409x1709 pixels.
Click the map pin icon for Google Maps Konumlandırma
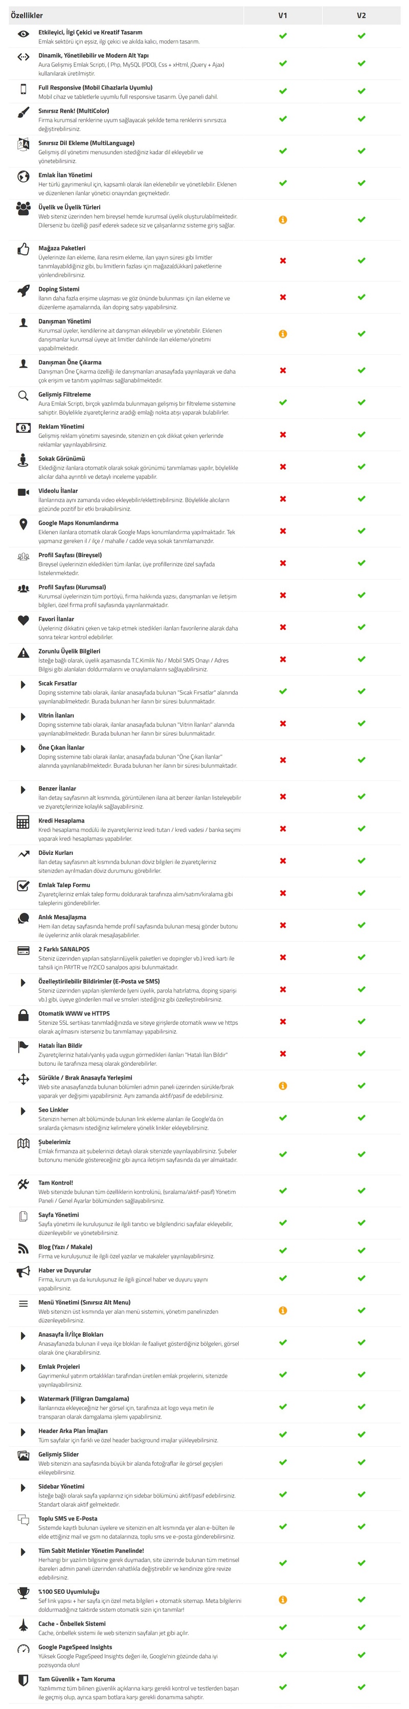(23, 524)
